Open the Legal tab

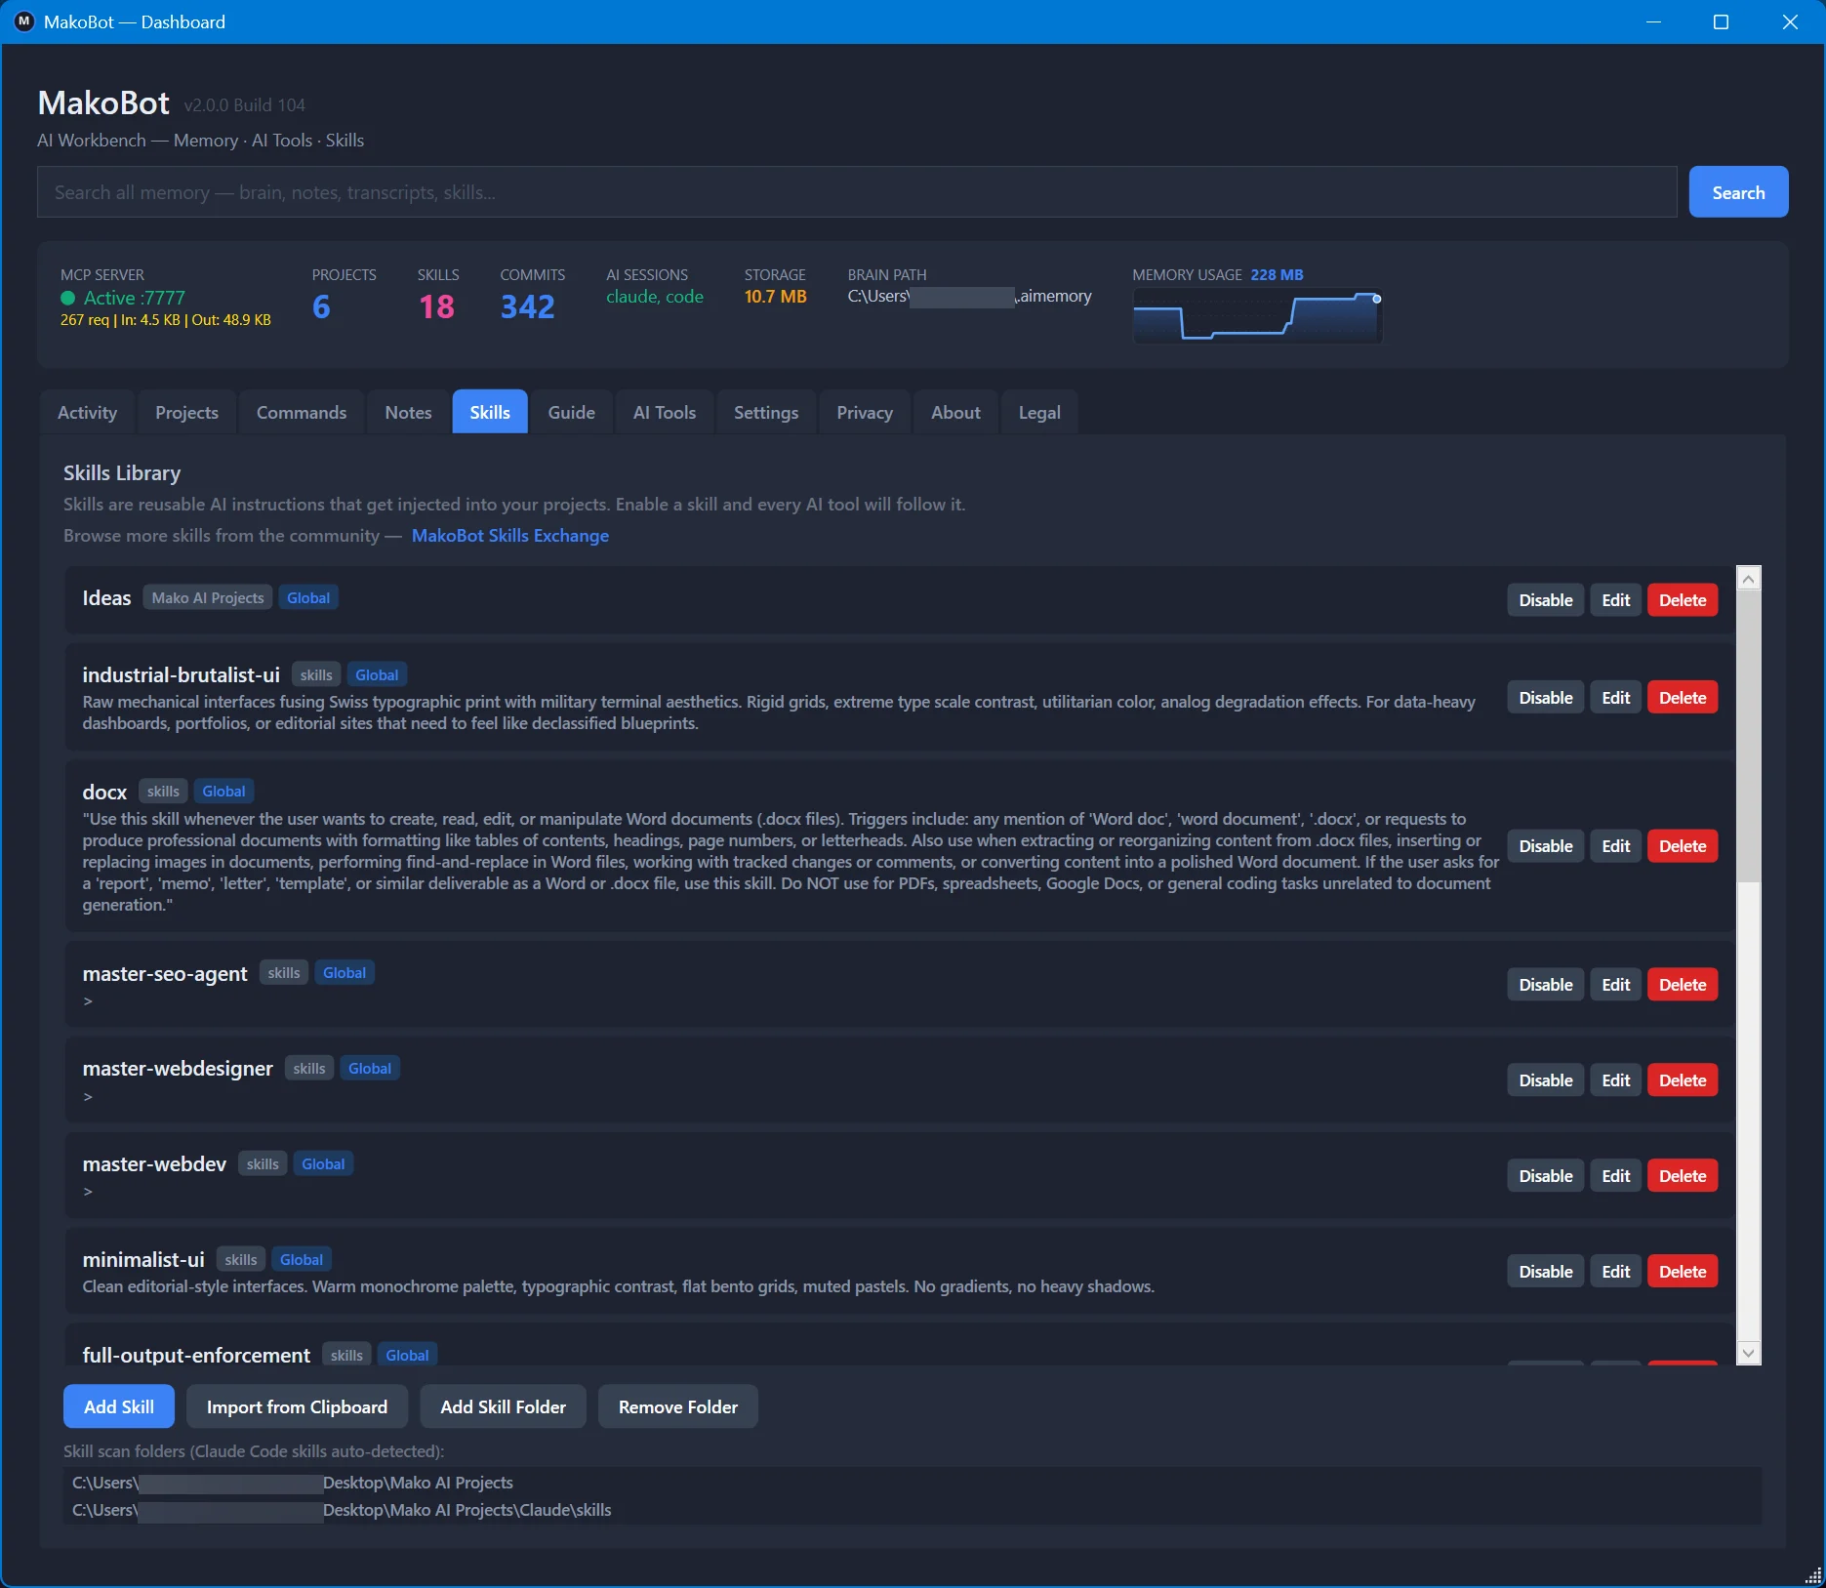(x=1039, y=413)
